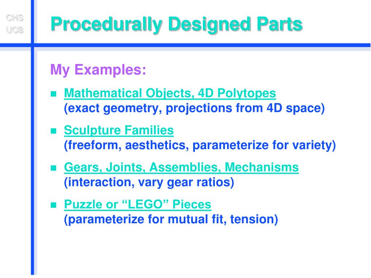Viewport: 371px width, 278px height.
Task: Select the bullet square beside Puzzle Pieces
Action: coord(54,205)
